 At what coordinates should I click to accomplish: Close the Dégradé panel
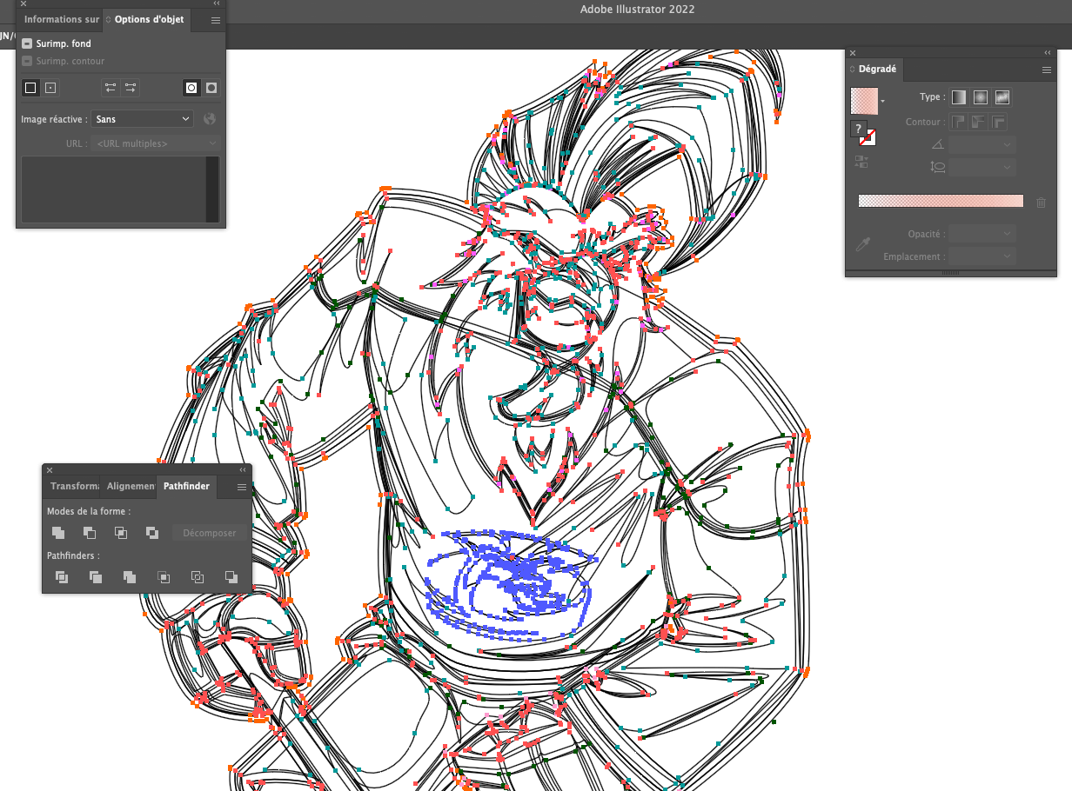point(853,53)
